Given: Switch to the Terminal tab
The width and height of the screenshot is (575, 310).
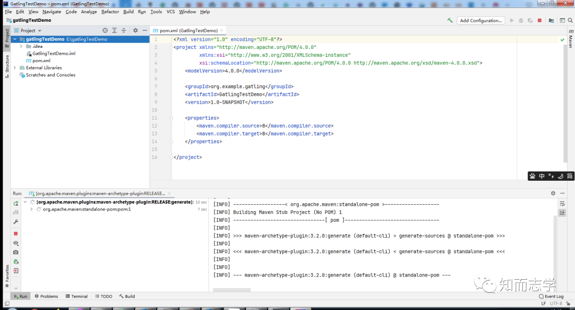Looking at the screenshot, I should click(x=77, y=296).
